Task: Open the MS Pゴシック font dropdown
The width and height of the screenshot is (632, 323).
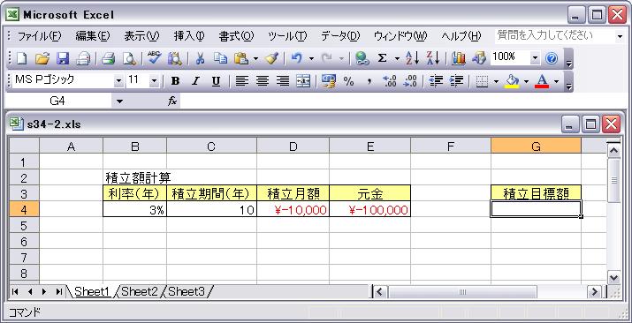Action: [x=118, y=81]
